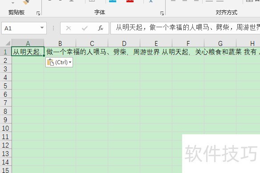Select column G header
Screen dimensions: 260x173
(220, 43)
